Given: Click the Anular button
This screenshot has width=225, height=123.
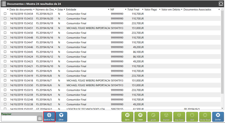Looking at the screenshot, I should click(x=153, y=117).
